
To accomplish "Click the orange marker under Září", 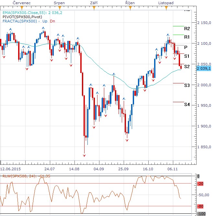I will tap(93, 7).
